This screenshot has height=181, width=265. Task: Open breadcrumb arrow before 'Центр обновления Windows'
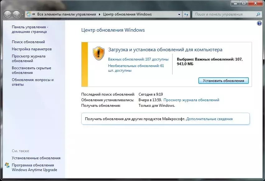(100, 15)
